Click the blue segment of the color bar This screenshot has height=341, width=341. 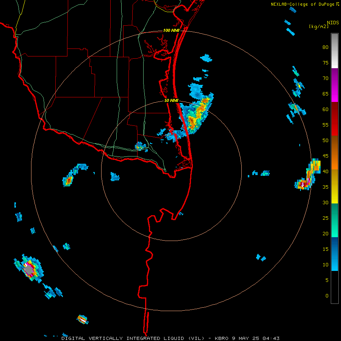335,254
